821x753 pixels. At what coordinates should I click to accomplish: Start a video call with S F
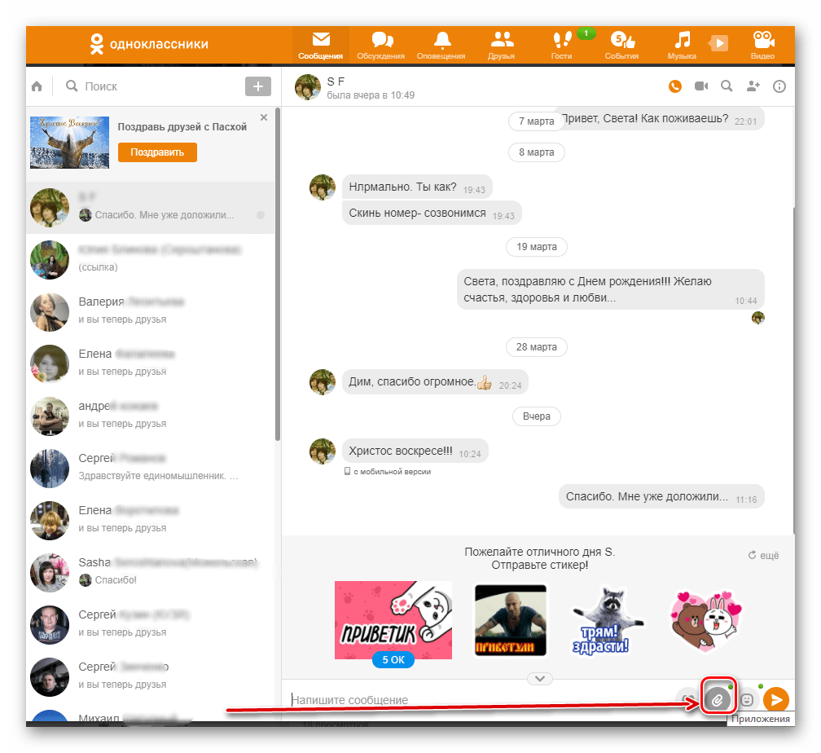coord(701,86)
